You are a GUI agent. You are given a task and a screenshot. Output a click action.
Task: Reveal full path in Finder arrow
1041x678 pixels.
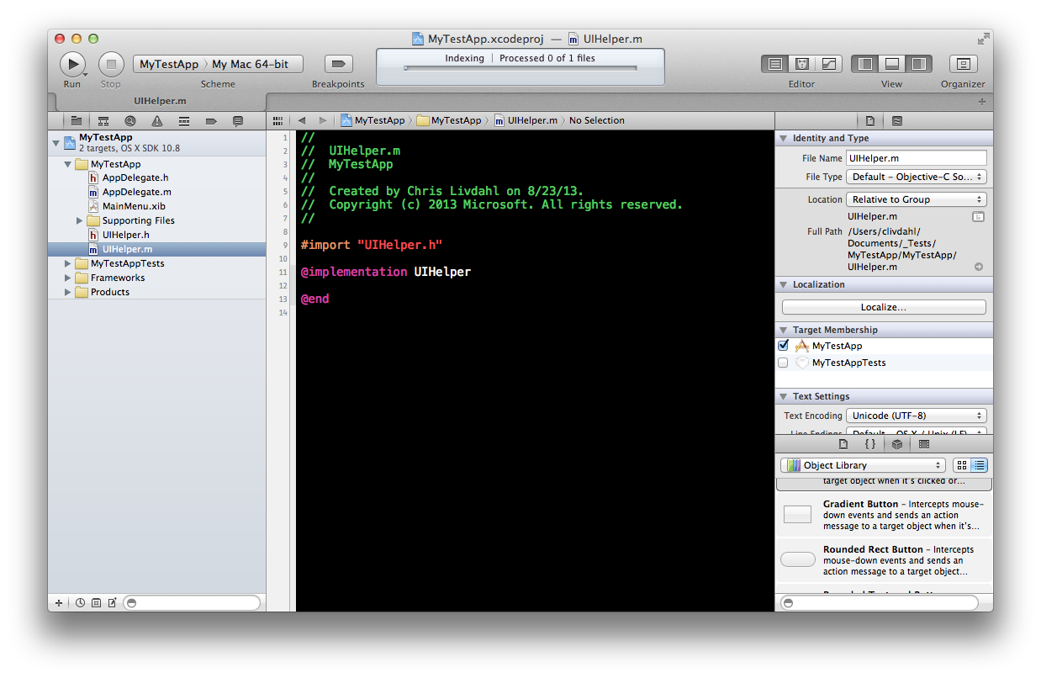tap(979, 267)
